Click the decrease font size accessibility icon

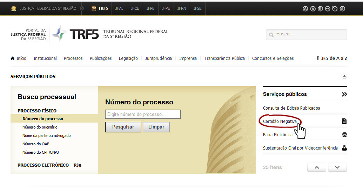pyautogui.click(x=313, y=9)
